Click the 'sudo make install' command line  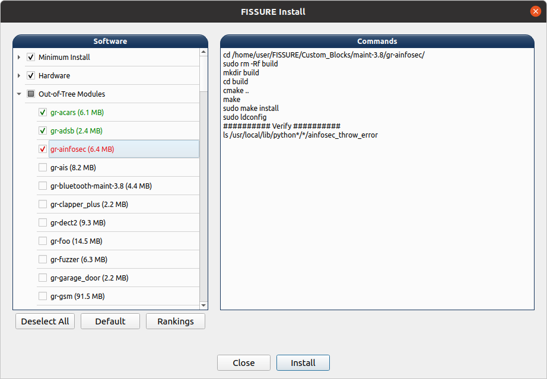[x=251, y=109]
